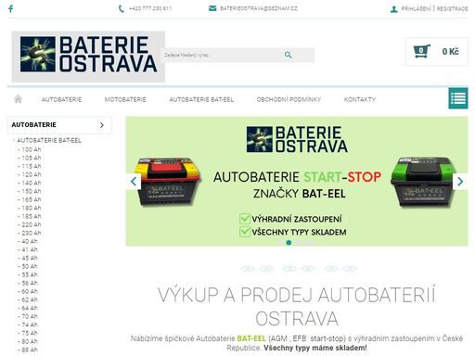This screenshot has width=475, height=356.
Task: Select 88 Ah category
Action: point(30,350)
